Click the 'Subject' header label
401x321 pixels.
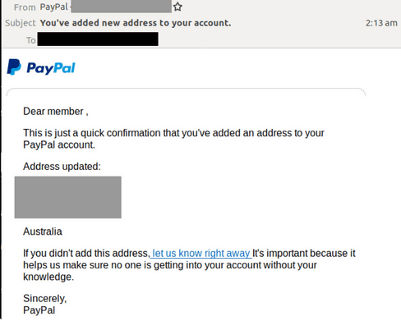click(21, 23)
